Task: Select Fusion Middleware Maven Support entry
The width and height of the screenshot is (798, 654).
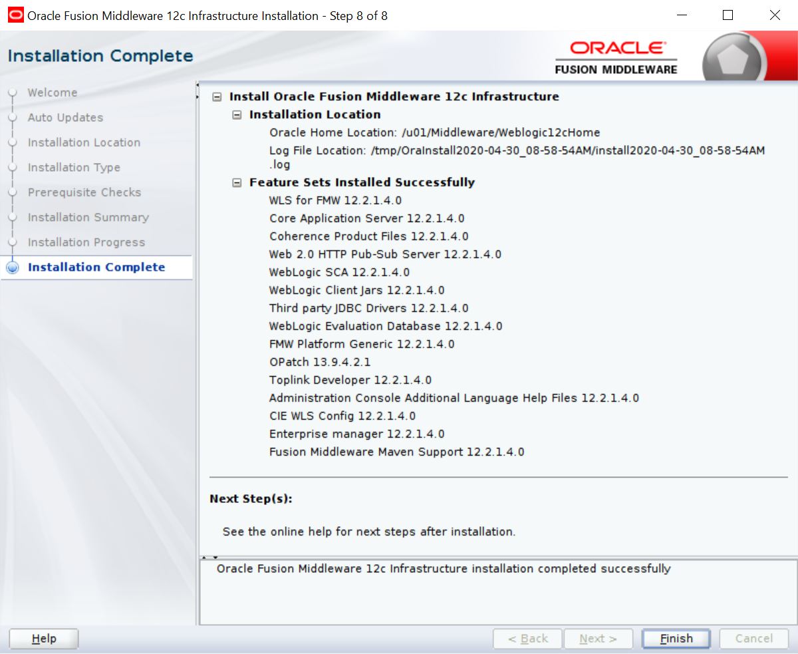Action: point(397,452)
